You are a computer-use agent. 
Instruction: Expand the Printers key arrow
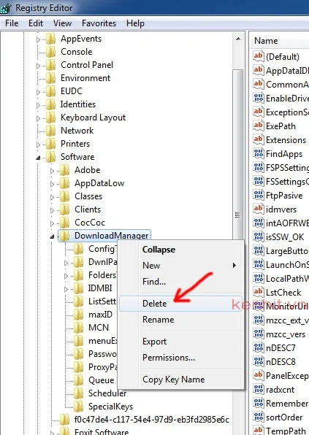click(x=38, y=145)
